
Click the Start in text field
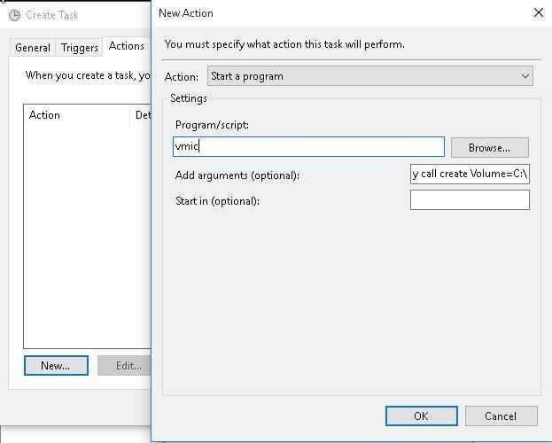tap(470, 200)
